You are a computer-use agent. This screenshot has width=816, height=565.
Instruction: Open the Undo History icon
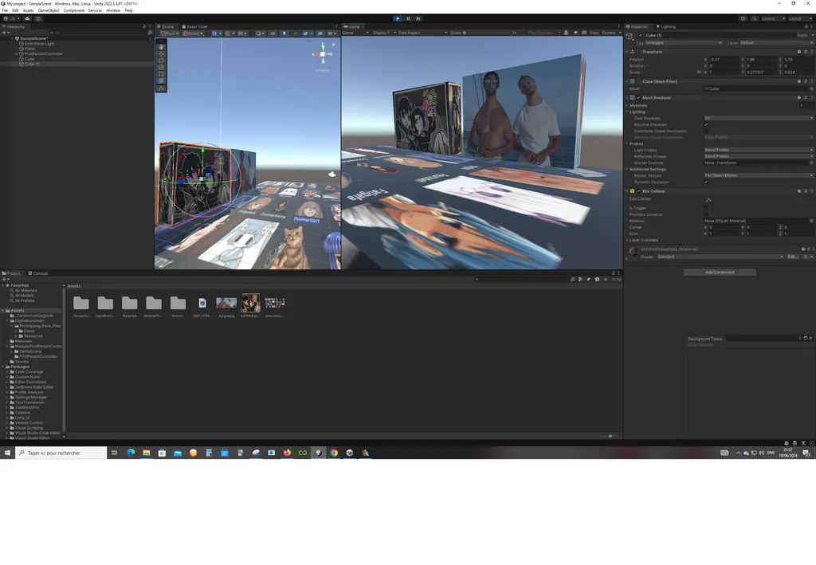[x=743, y=19]
